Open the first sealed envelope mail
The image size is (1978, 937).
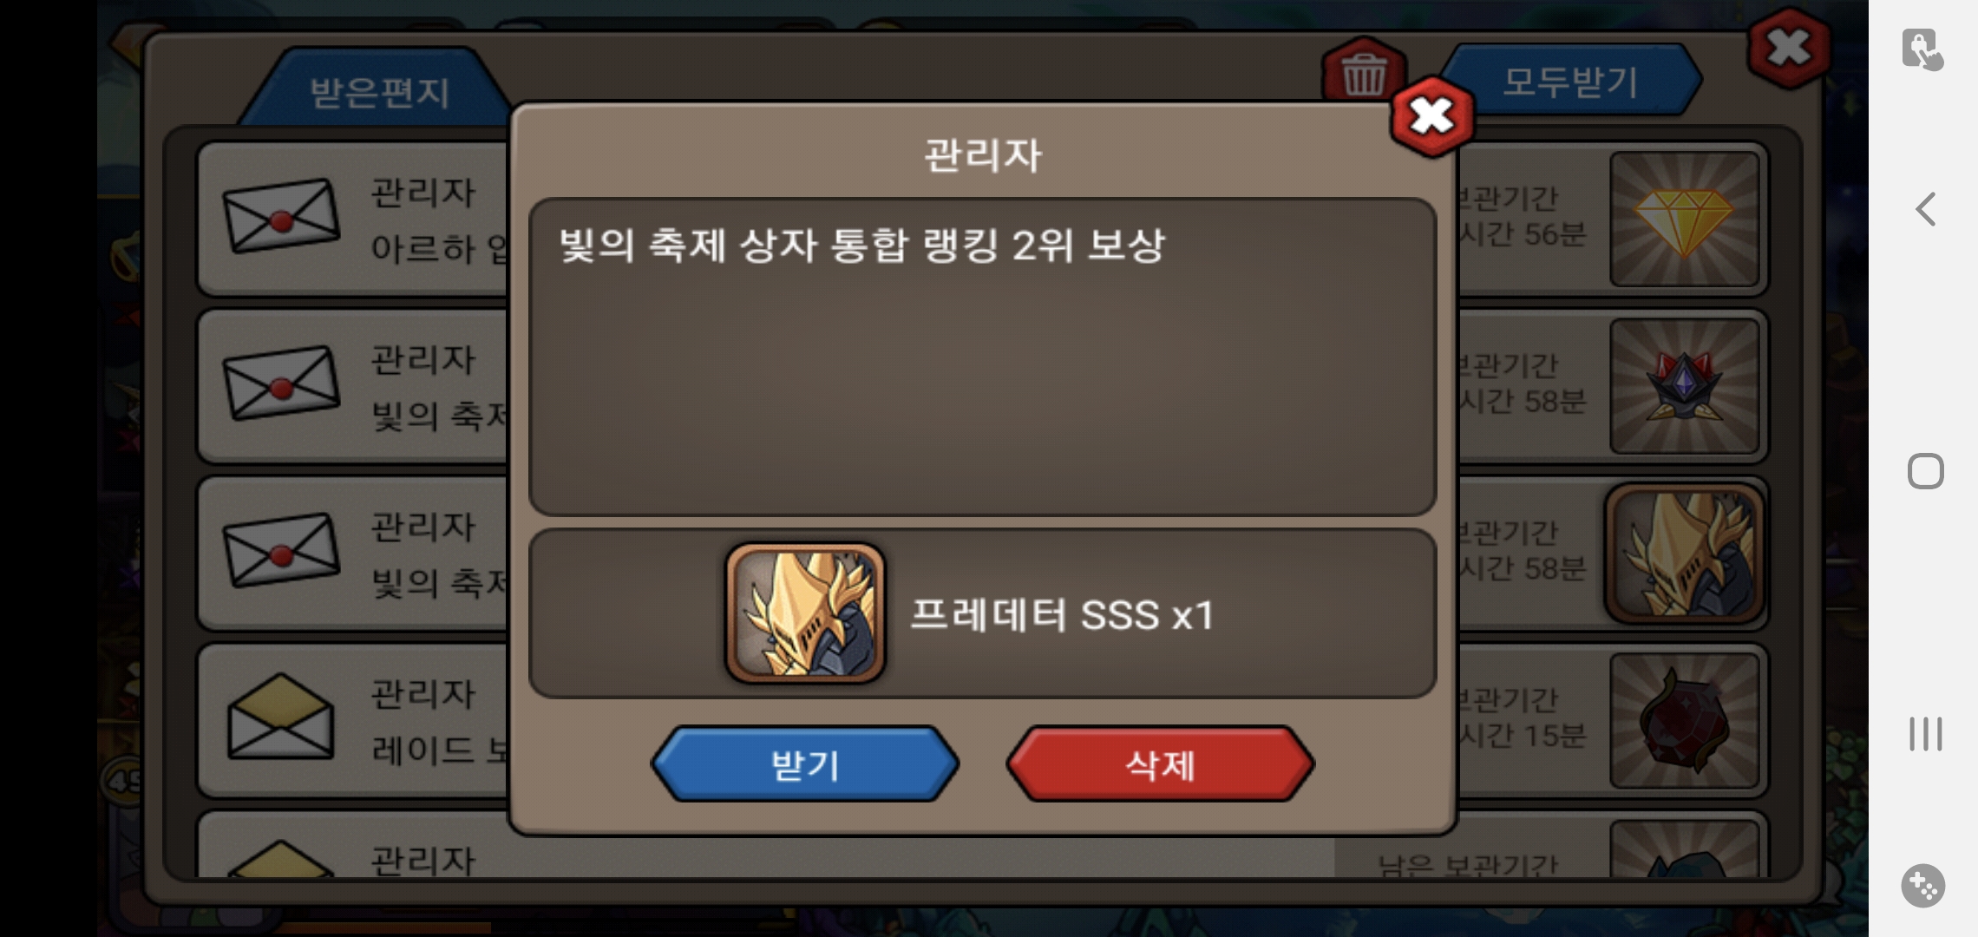[x=281, y=217]
